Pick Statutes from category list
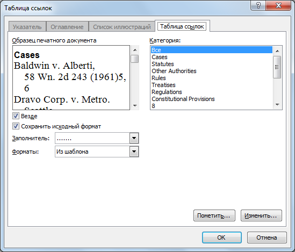The width and height of the screenshot is (295, 252). pos(212,64)
